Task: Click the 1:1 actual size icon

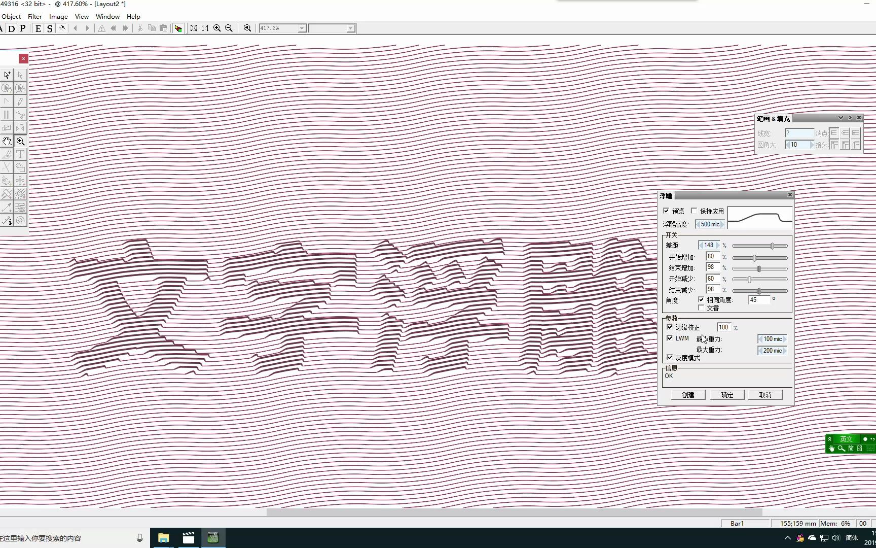Action: [205, 28]
